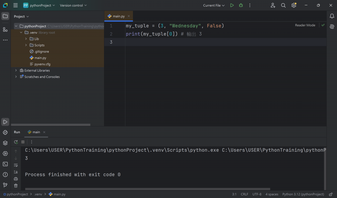Open Problems tool window
Image resolution: width=337 pixels, height=198 pixels.
(x=5, y=175)
